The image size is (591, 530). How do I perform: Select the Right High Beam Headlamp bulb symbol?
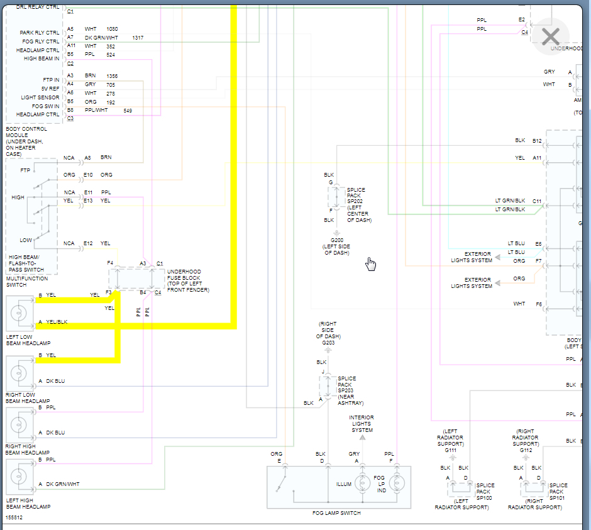[x=19, y=425]
